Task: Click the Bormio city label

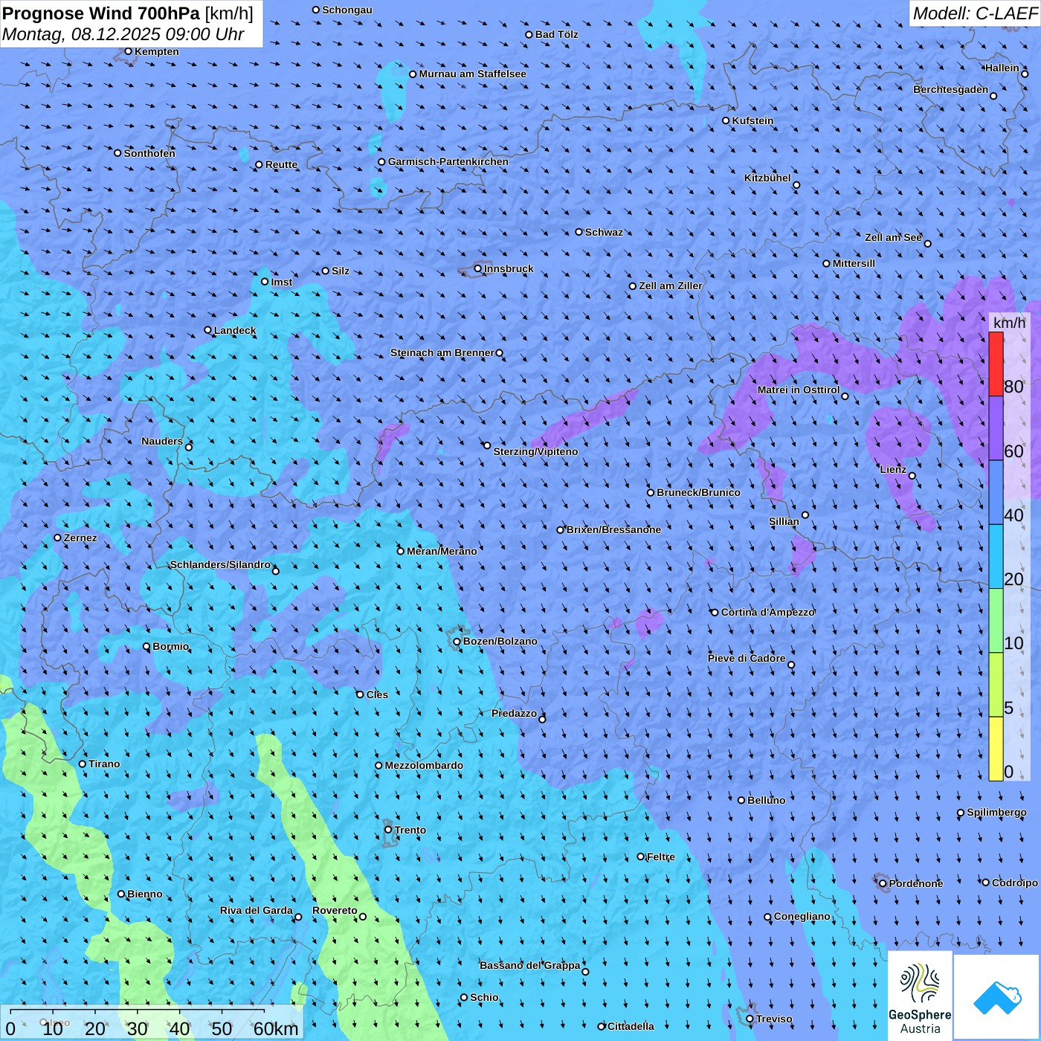Action: [170, 646]
